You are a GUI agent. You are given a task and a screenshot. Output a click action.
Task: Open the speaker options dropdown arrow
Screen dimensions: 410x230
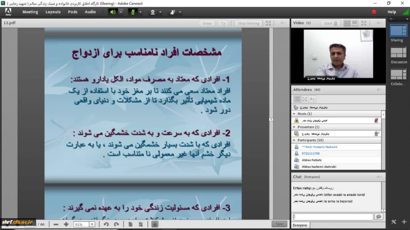(121, 12)
